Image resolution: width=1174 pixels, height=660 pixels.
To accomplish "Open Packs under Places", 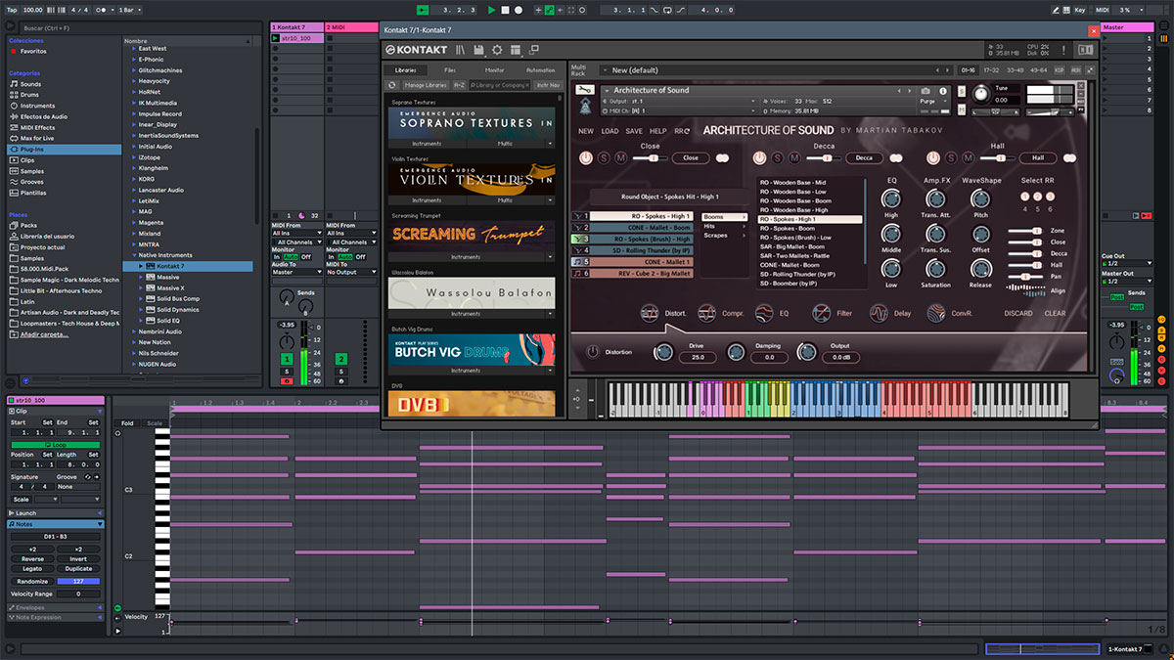I will pyautogui.click(x=28, y=225).
